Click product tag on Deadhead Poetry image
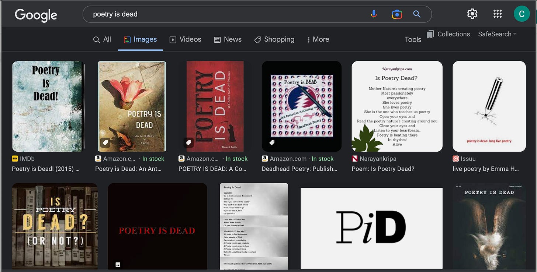Screen dimensions: 537x272 (272, 142)
